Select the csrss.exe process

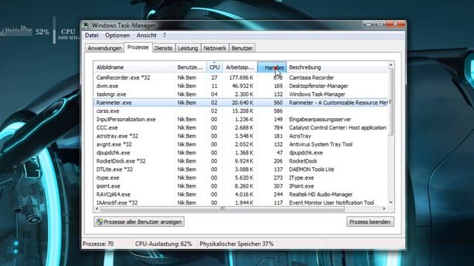click(241, 111)
